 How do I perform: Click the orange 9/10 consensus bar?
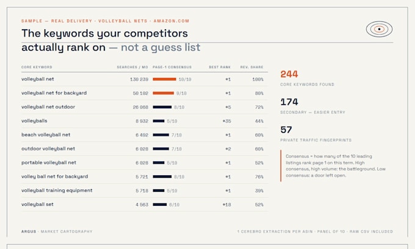pyautogui.click(x=164, y=93)
